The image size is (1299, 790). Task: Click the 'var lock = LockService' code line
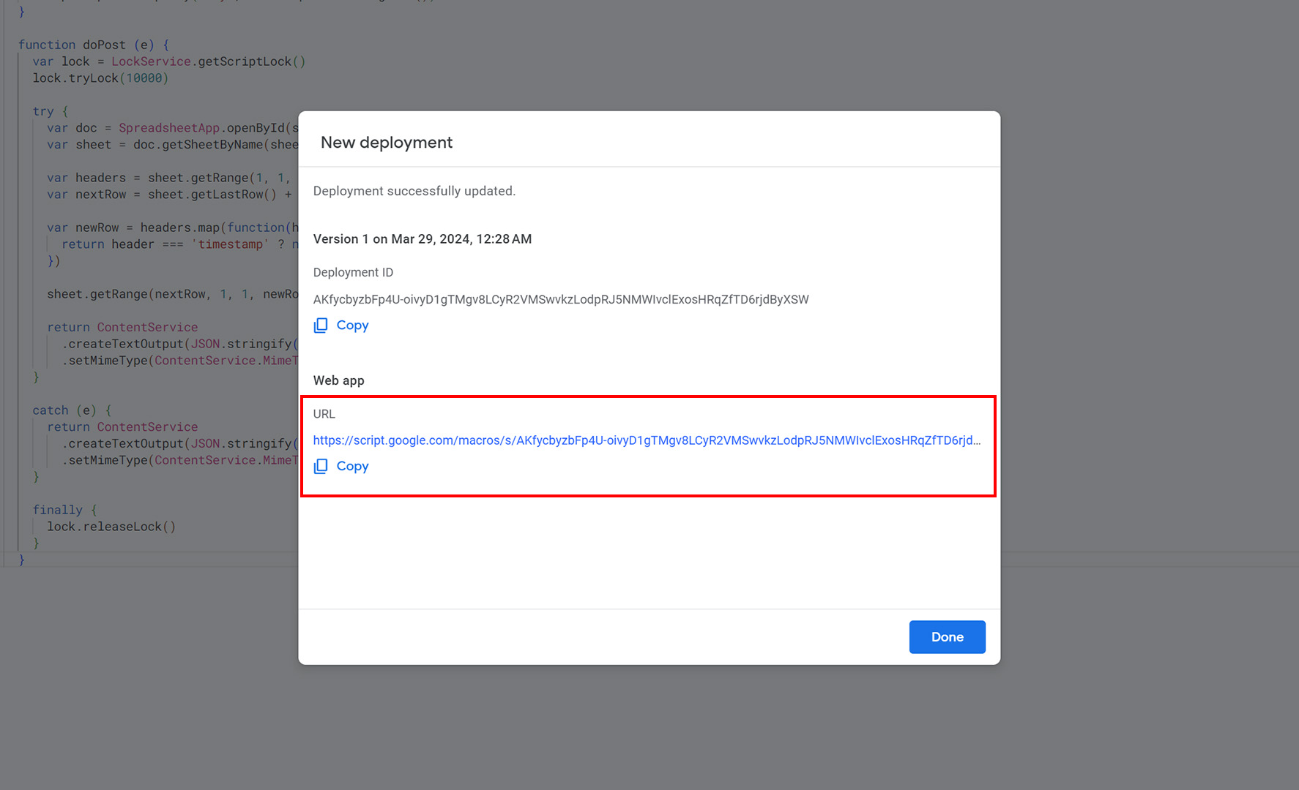click(x=168, y=61)
